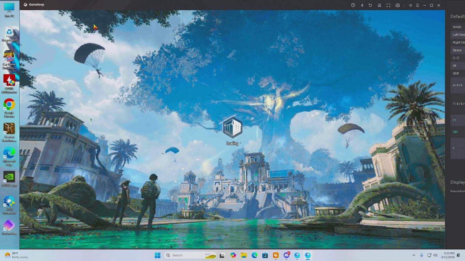The height and width of the screenshot is (261, 465).
Task: Click the back arrow icon in Gameloop title bar
Action: (x=370, y=5)
